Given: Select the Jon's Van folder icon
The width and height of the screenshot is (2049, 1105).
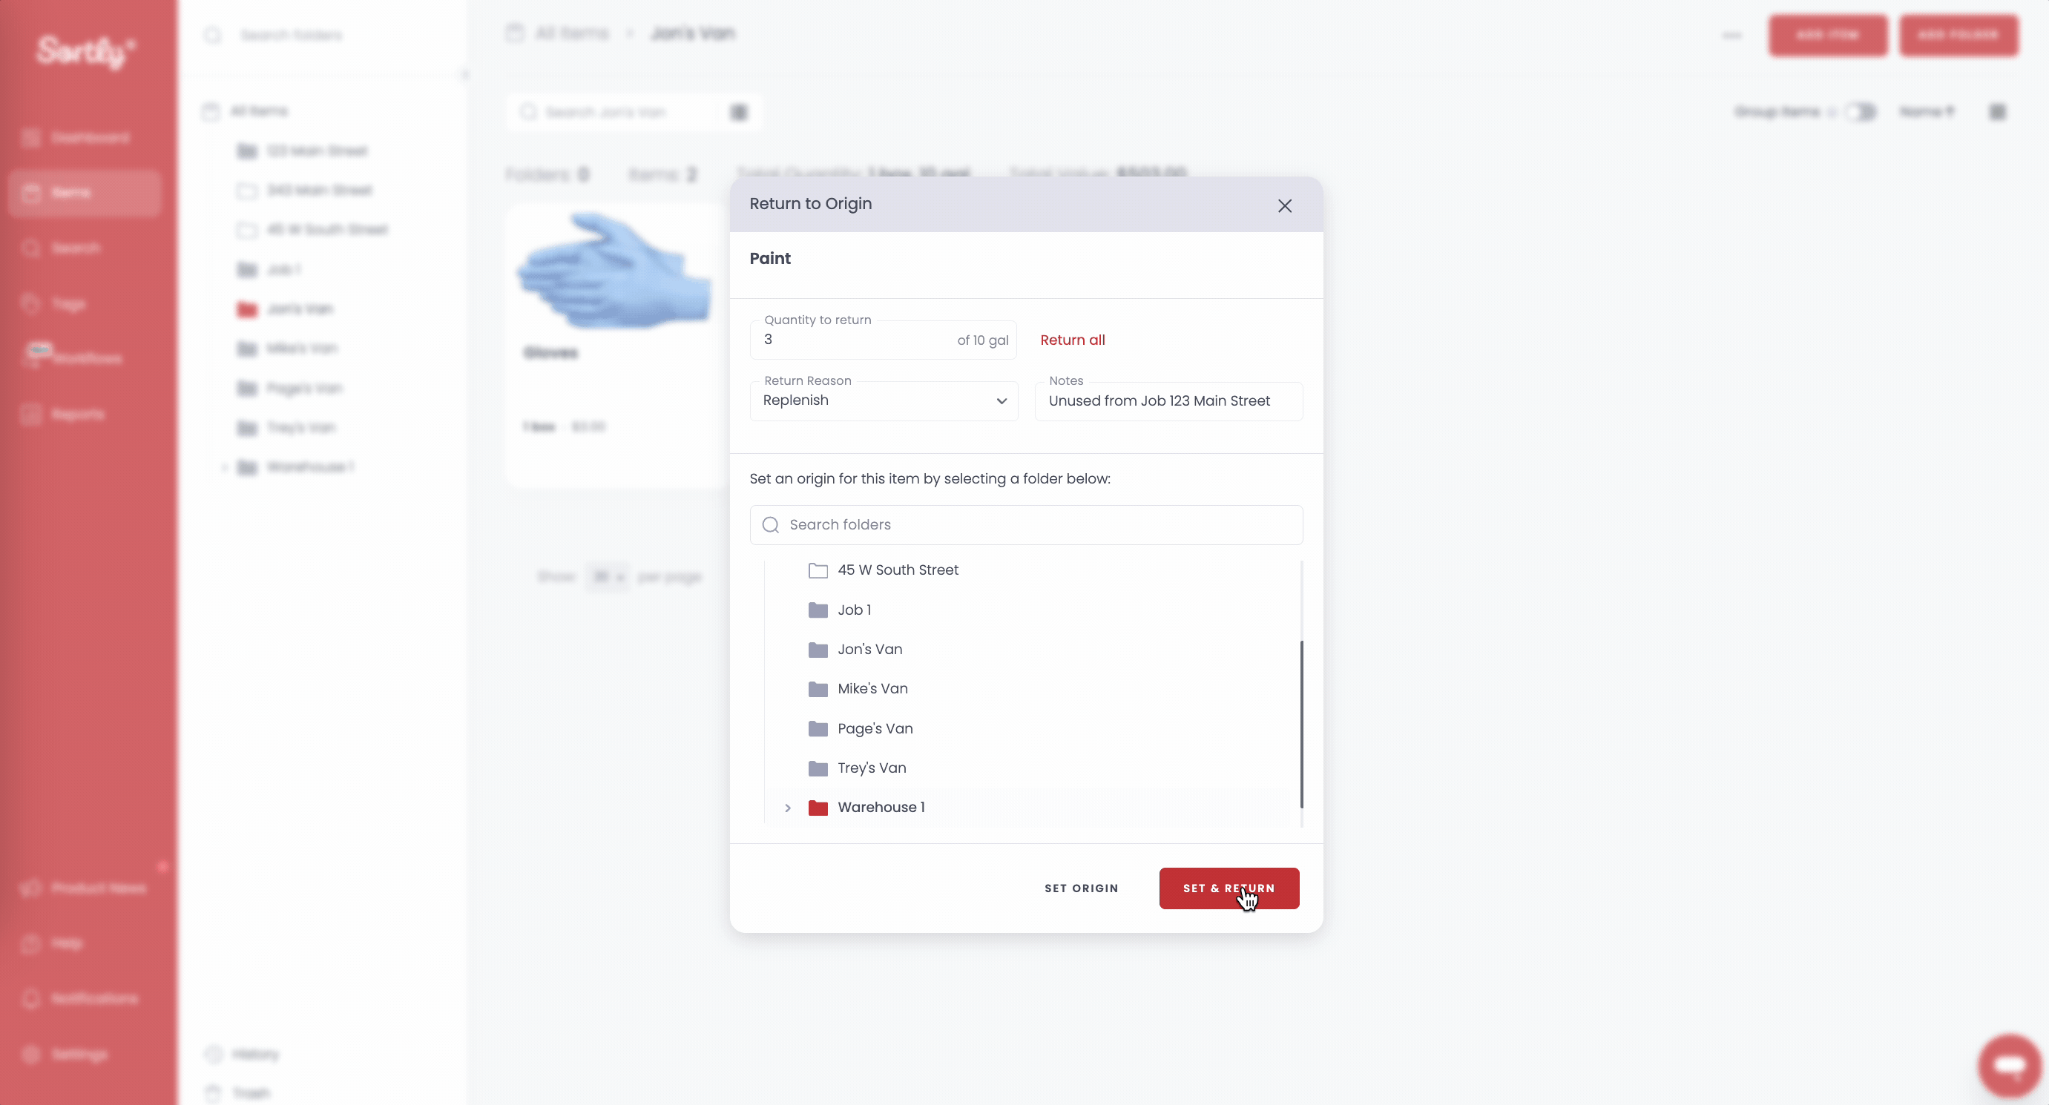Looking at the screenshot, I should pyautogui.click(x=818, y=650).
